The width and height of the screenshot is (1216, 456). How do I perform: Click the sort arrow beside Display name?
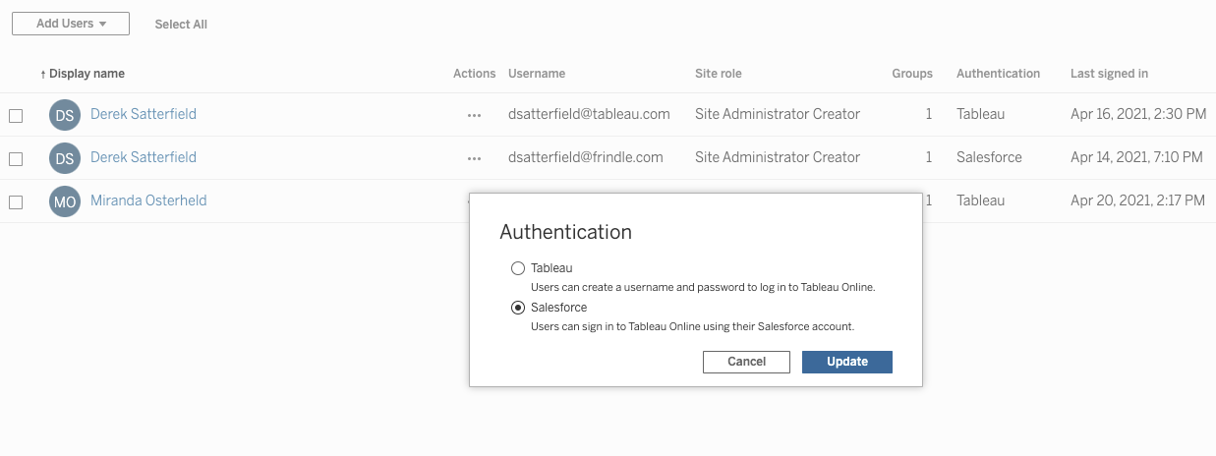[x=43, y=74]
